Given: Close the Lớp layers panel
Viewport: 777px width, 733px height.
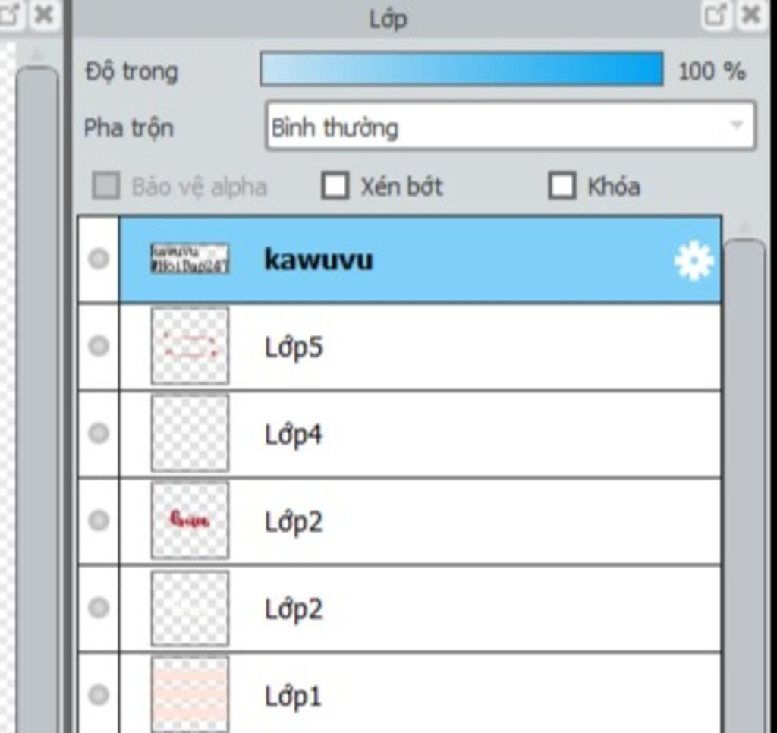Looking at the screenshot, I should point(750,14).
